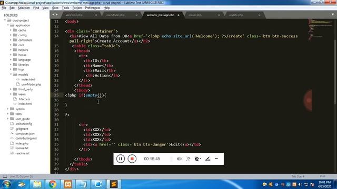Open the Windows Start menu

point(6,184)
